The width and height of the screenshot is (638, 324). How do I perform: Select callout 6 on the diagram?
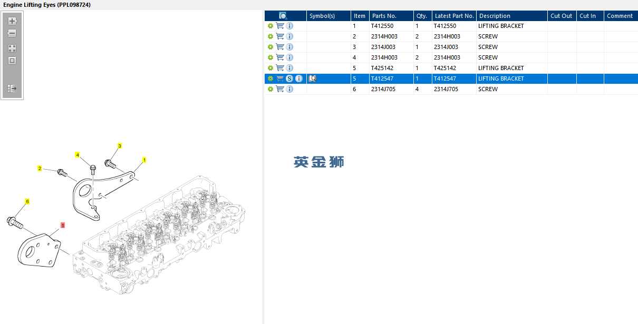[x=27, y=201]
